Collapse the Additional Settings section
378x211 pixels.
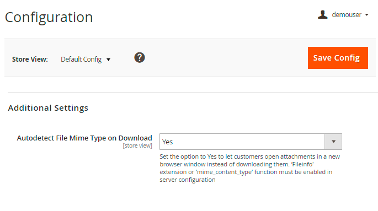tap(48, 108)
